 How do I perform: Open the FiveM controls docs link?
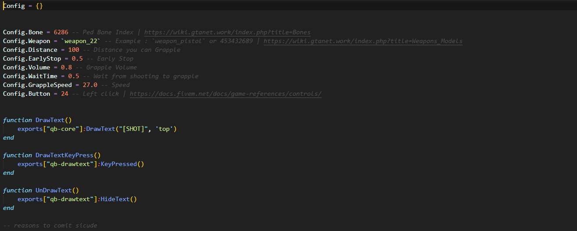pos(226,94)
